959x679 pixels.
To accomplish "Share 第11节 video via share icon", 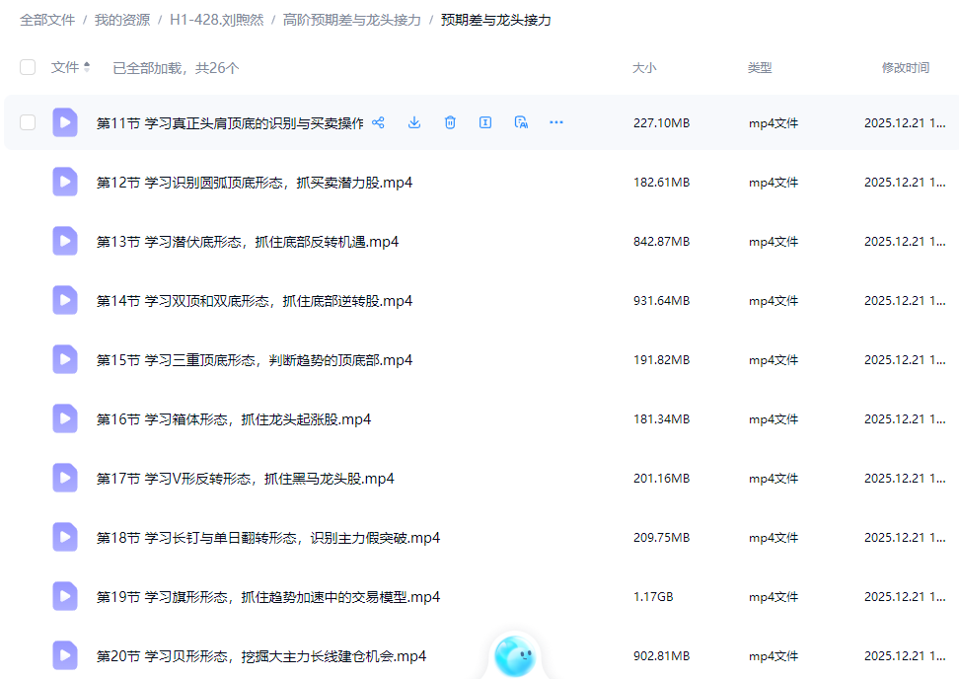I will click(378, 122).
